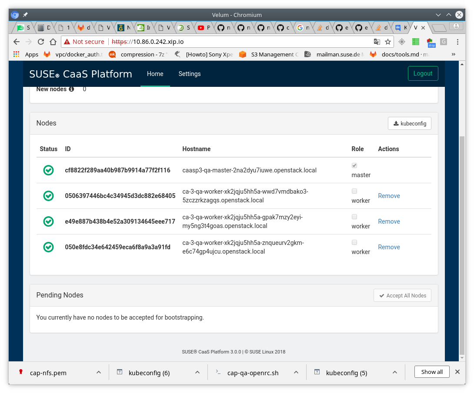Toggle role checkbox for worker gpak7mzy2eyi
The image size is (474, 393).
click(354, 217)
